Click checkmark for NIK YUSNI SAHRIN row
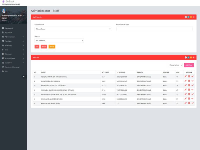This screenshot has width=200, height=150. coord(192,90)
